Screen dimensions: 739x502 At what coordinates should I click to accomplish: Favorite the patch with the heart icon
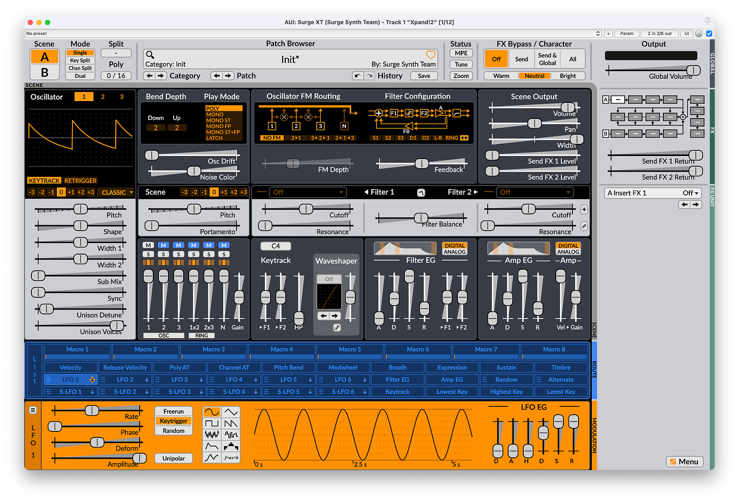tap(431, 54)
